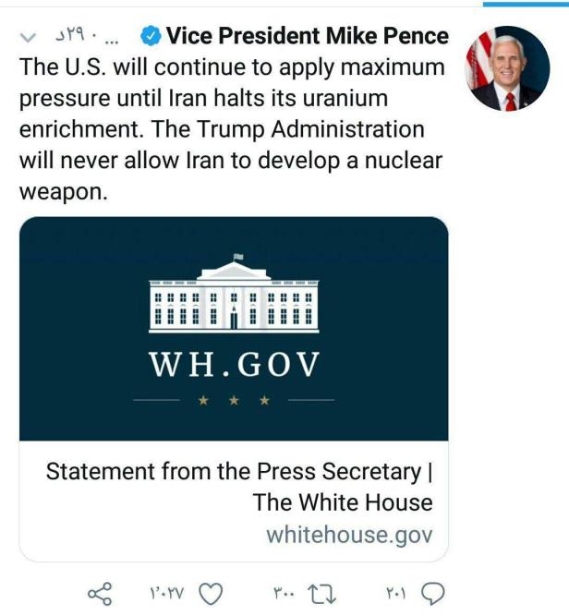Click the White House building logo
The image size is (569, 616).
pos(234,294)
